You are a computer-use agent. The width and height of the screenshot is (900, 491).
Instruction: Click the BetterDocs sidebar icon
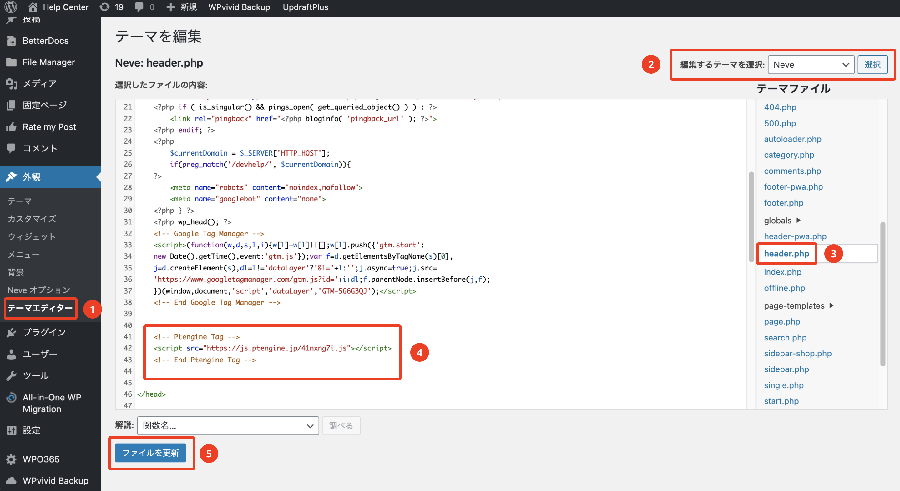[11, 41]
